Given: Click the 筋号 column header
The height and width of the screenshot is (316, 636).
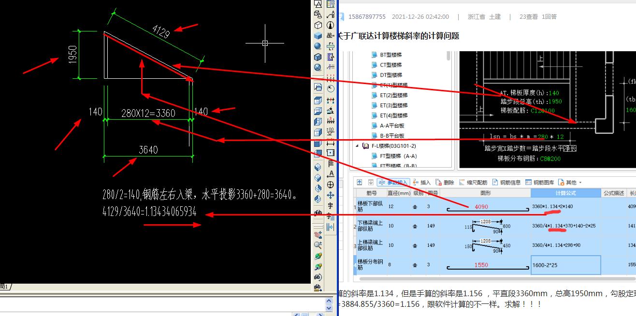Looking at the screenshot, I should pos(371,193).
